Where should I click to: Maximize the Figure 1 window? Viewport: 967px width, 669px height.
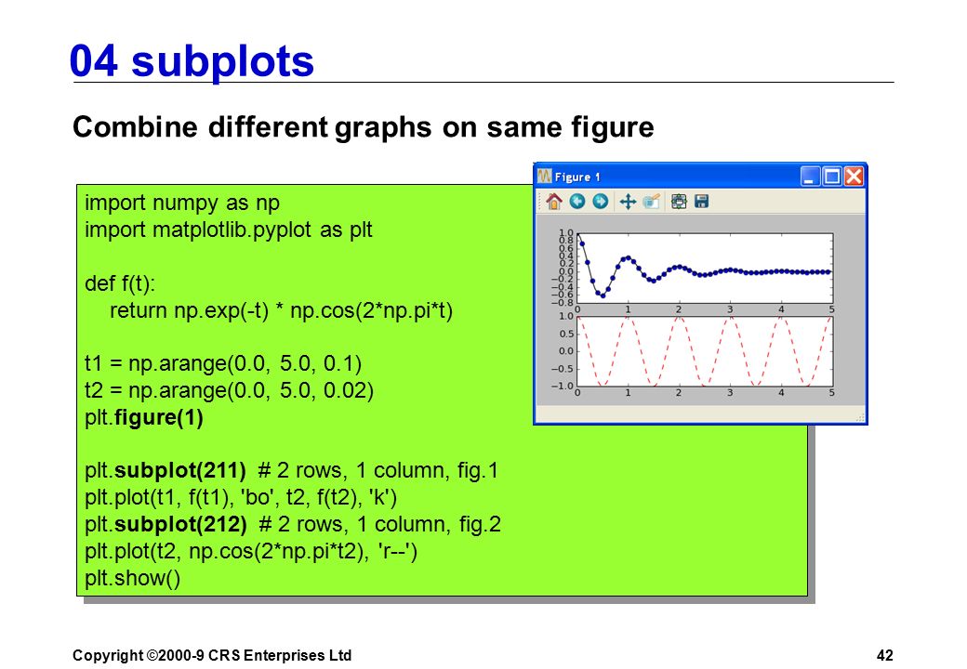click(x=832, y=177)
